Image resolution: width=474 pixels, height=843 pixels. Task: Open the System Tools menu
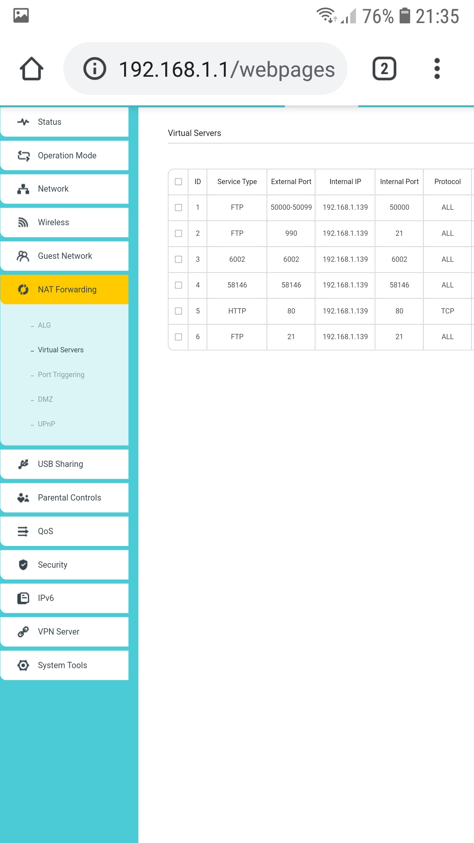(x=65, y=665)
